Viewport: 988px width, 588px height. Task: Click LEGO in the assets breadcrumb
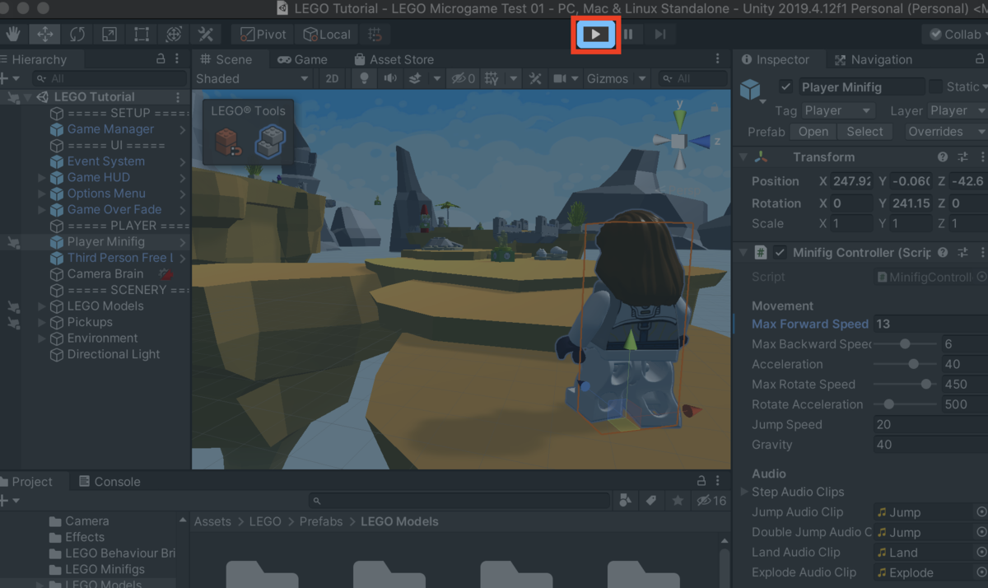(x=265, y=521)
